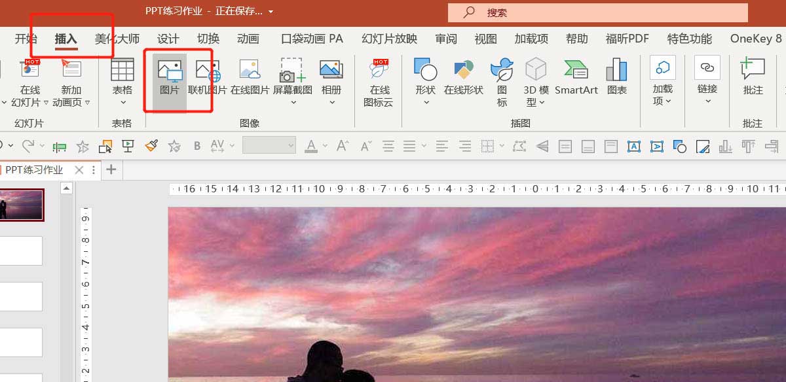Viewport: 786px width, 382px height.
Task: Click the 相册 photo album icon
Action: tap(331, 69)
